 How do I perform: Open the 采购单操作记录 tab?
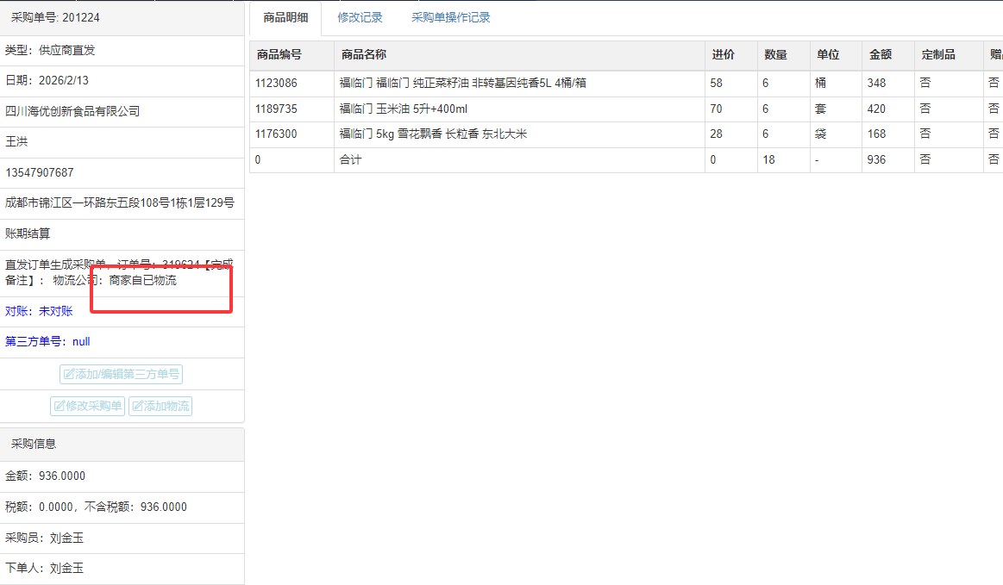click(450, 18)
